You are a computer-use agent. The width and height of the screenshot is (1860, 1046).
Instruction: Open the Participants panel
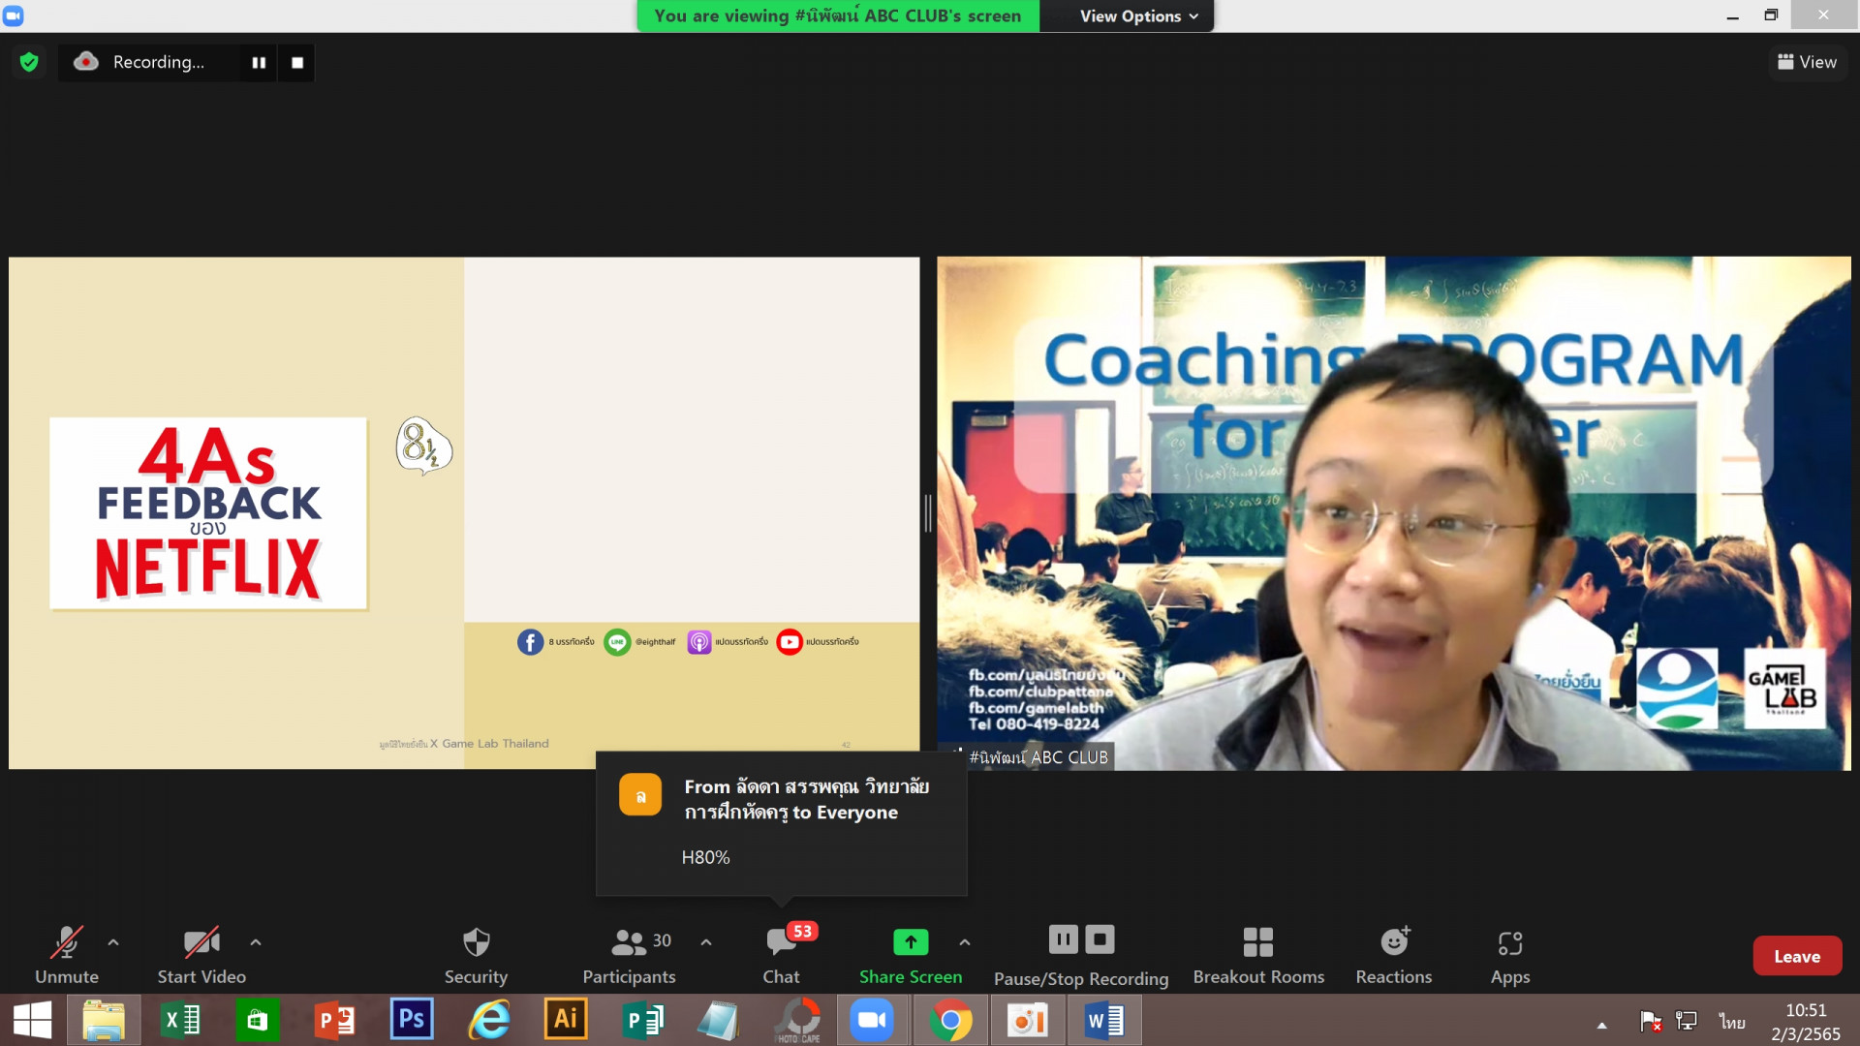630,955
